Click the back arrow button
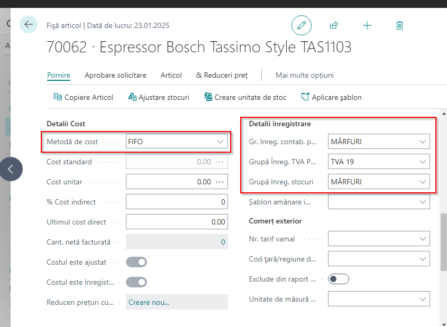This screenshot has width=447, height=327. click(29, 24)
